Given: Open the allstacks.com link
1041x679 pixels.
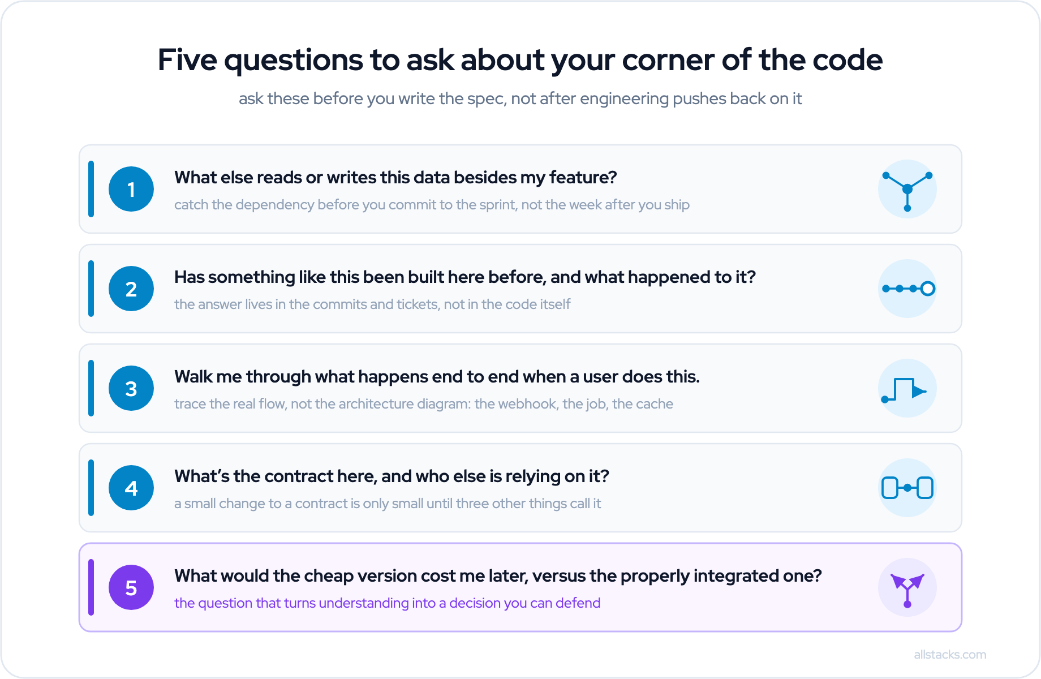Looking at the screenshot, I should [x=950, y=655].
